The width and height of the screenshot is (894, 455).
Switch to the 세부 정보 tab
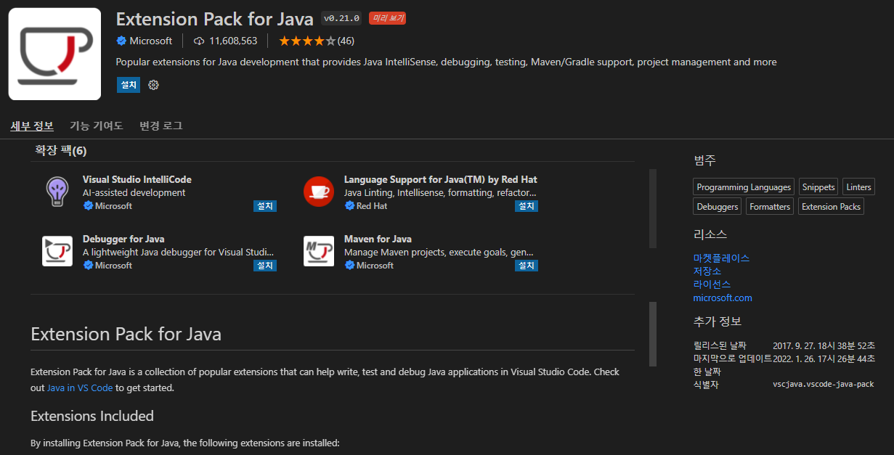[32, 126]
